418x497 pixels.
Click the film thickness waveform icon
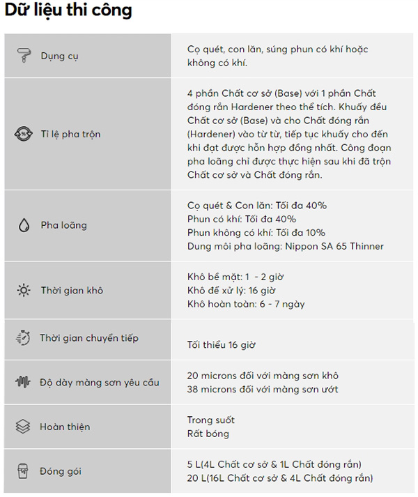coord(23,382)
